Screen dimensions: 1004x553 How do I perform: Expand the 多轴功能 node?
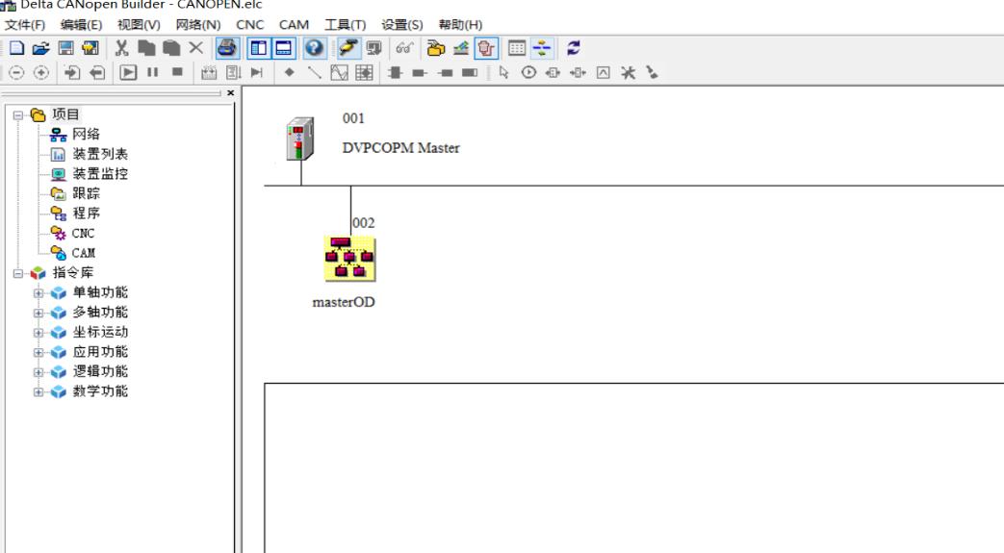click(x=39, y=313)
